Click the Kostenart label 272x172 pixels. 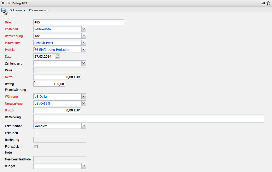pyautogui.click(x=12, y=29)
